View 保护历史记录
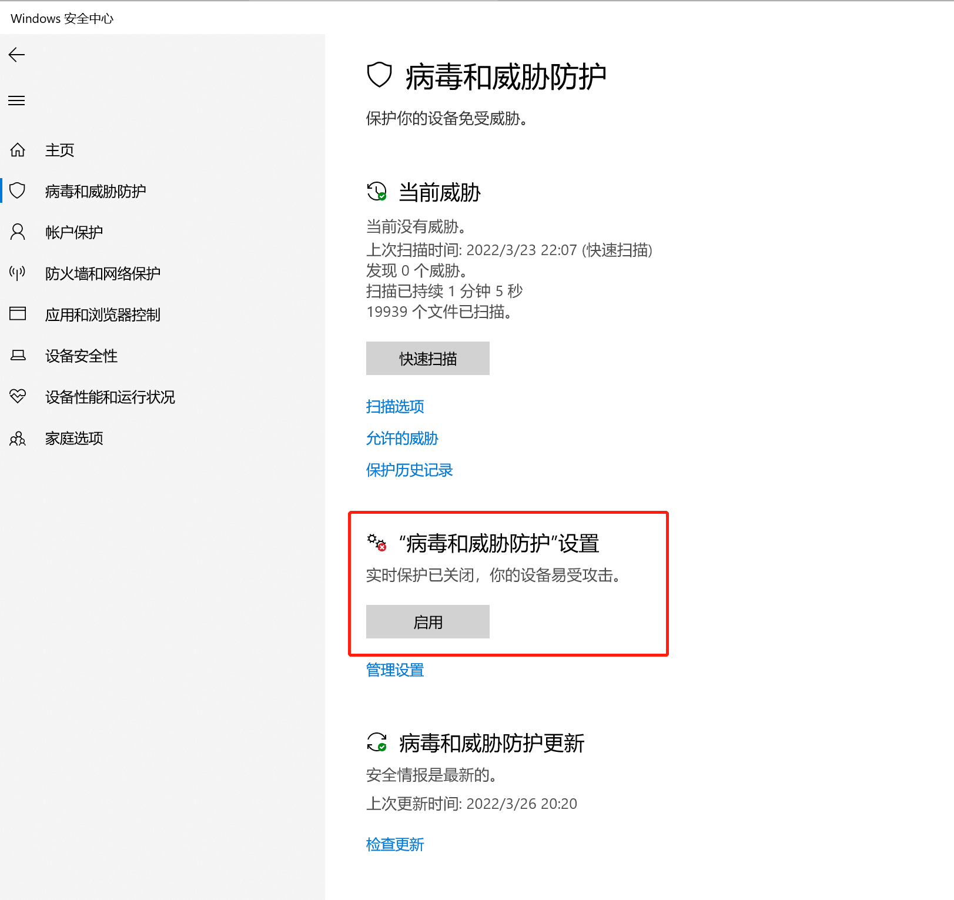The image size is (954, 900). (x=409, y=470)
